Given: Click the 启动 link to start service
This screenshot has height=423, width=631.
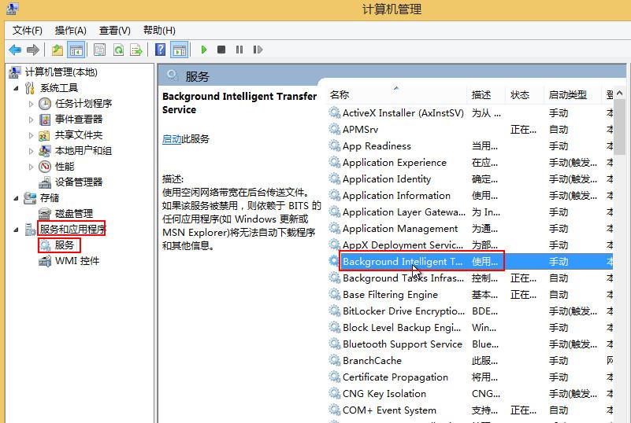Looking at the screenshot, I should [172, 139].
